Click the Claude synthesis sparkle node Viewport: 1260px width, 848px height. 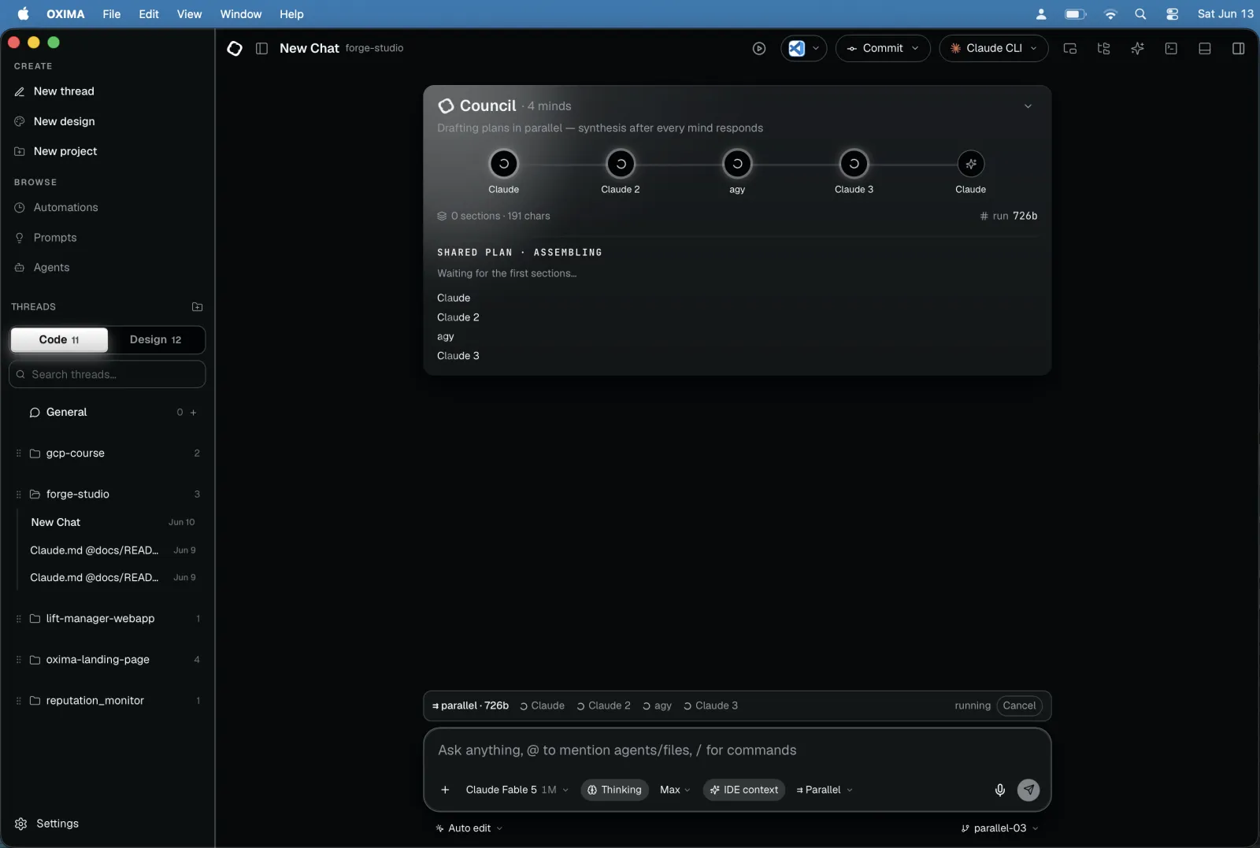[x=970, y=164]
